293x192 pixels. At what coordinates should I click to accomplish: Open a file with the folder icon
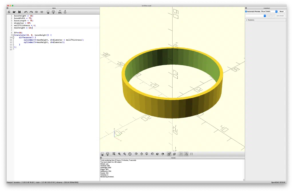coord(14,12)
